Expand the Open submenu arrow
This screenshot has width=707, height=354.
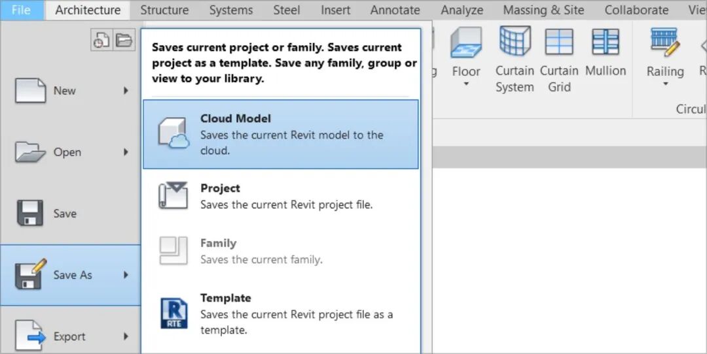126,152
